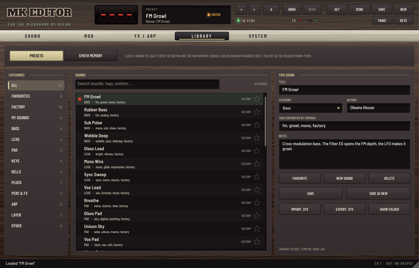This screenshot has height=268, width=419.
Task: Switch to the PRESETS view
Action: tap(36, 56)
